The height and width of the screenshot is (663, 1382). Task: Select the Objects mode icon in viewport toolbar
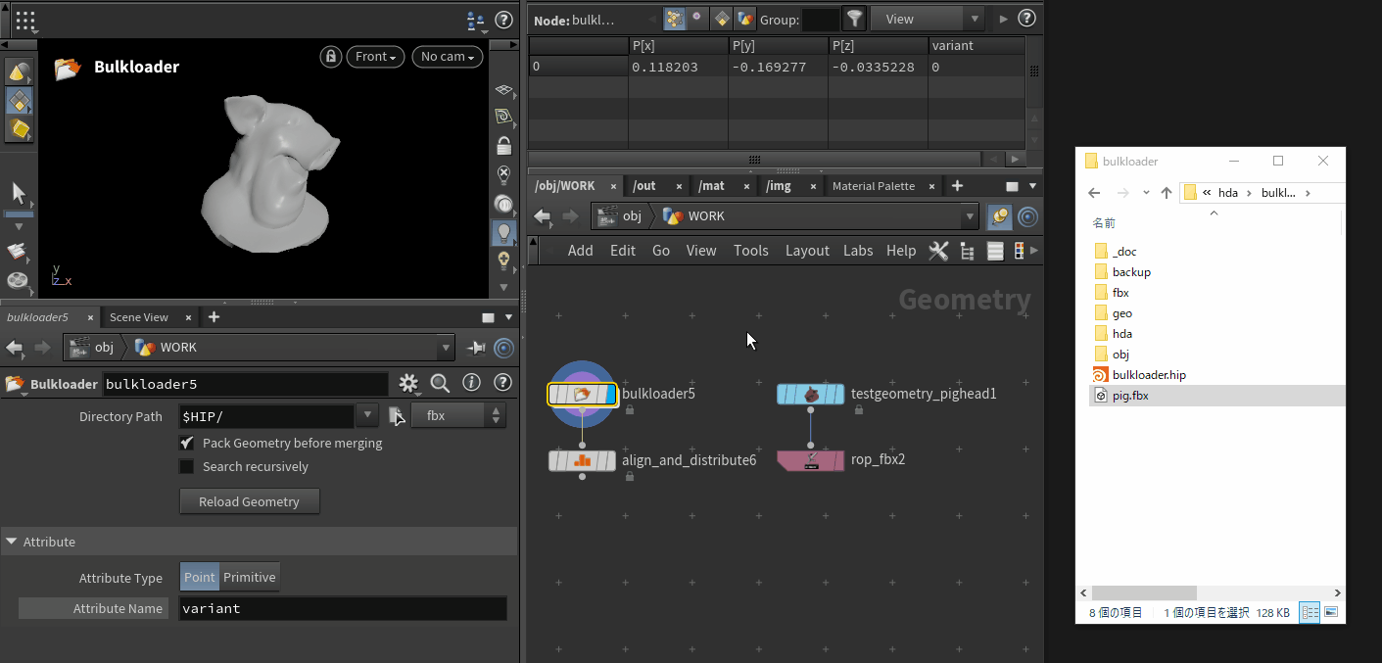19,72
